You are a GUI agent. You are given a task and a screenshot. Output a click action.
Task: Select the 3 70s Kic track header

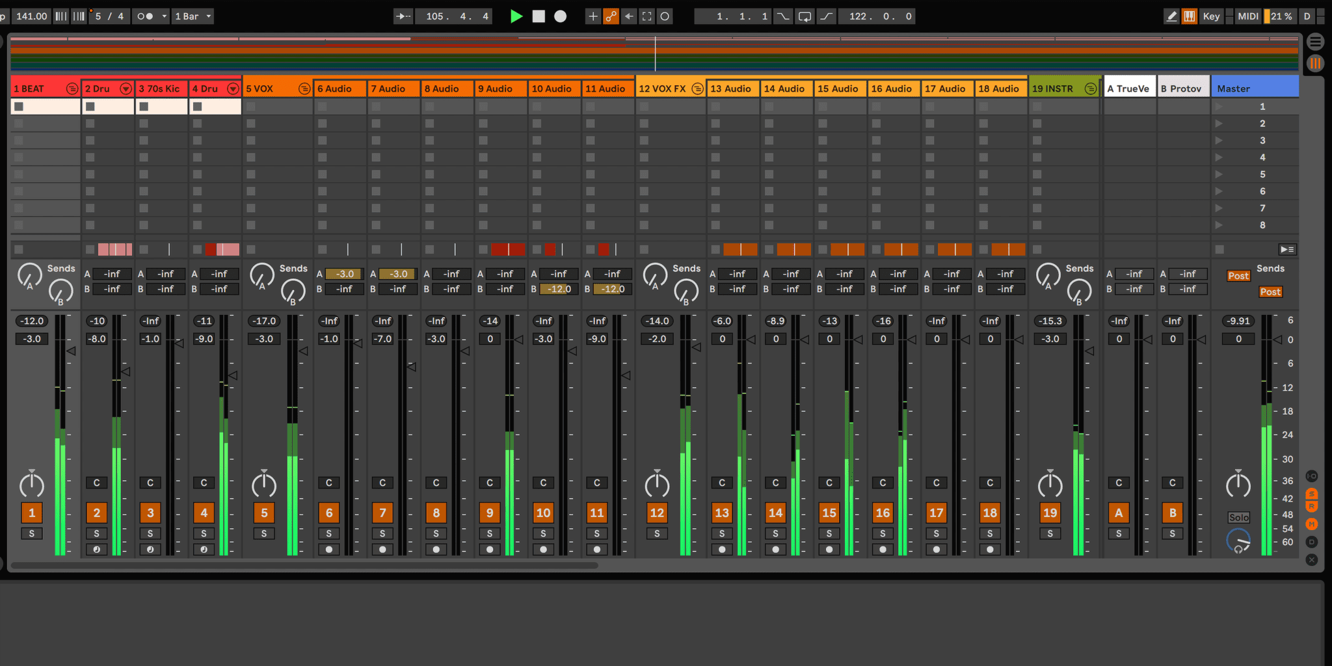click(x=161, y=88)
